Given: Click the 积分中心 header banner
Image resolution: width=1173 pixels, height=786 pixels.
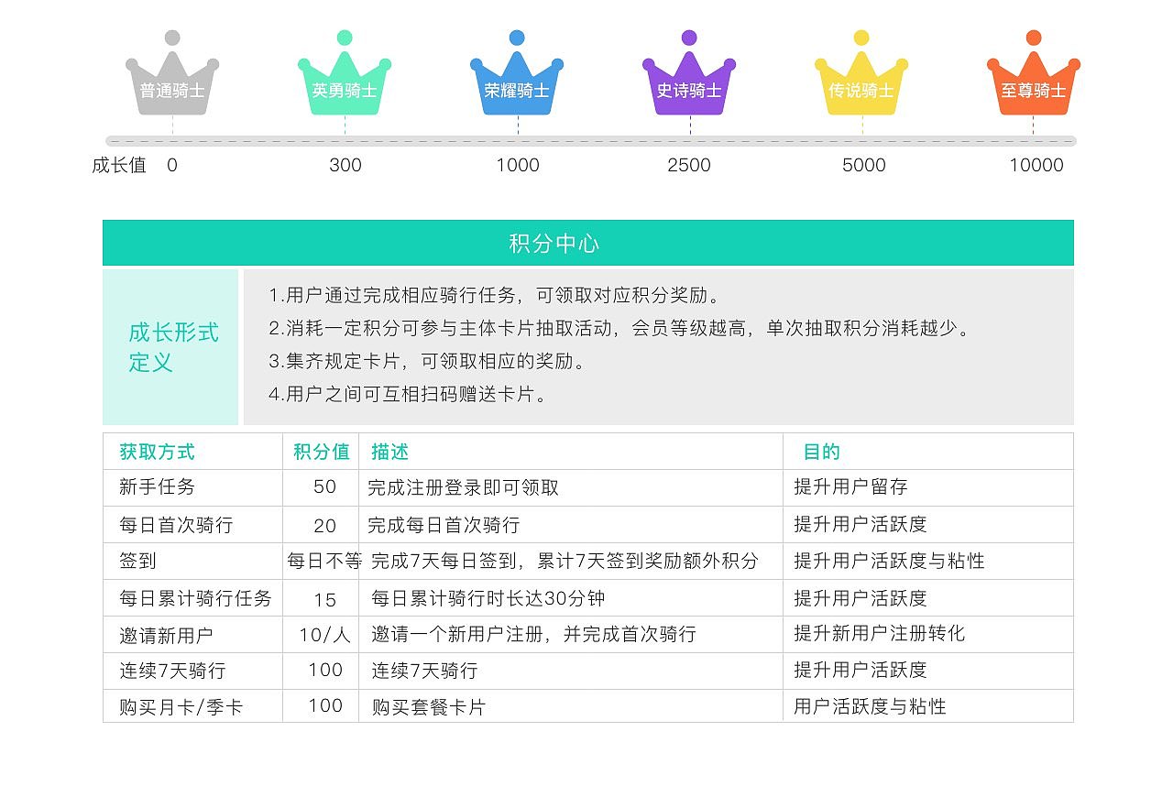Looking at the screenshot, I should coord(588,243).
